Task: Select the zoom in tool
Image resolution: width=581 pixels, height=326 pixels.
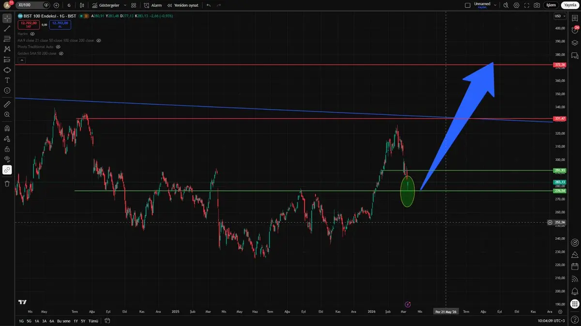Action: 7,114
